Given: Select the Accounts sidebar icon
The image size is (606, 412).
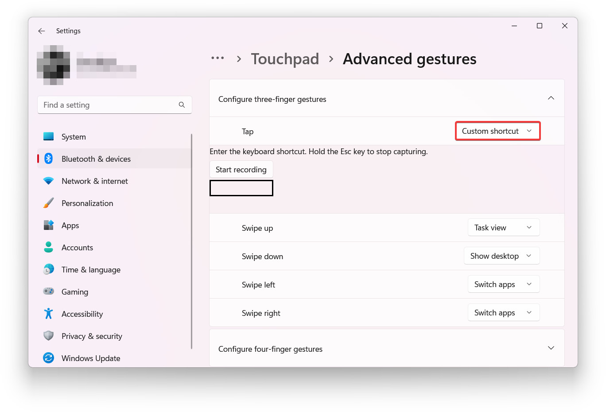Looking at the screenshot, I should [49, 247].
